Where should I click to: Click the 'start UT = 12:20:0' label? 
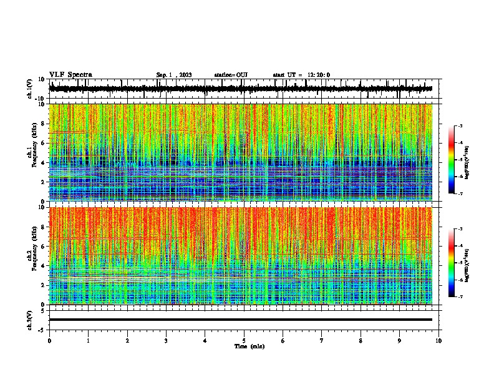click(x=301, y=75)
